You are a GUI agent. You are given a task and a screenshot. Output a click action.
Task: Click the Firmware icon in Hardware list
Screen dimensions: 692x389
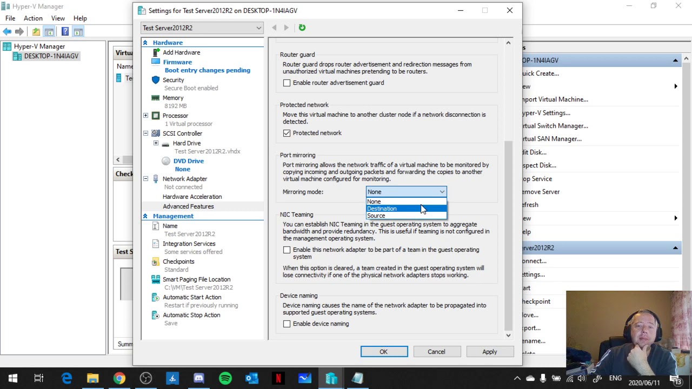point(156,62)
